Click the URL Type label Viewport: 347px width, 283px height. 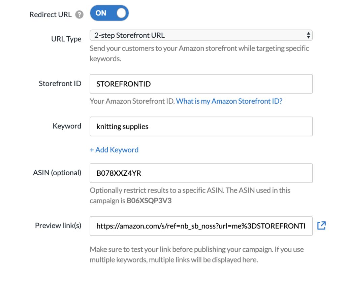pyautogui.click(x=66, y=39)
